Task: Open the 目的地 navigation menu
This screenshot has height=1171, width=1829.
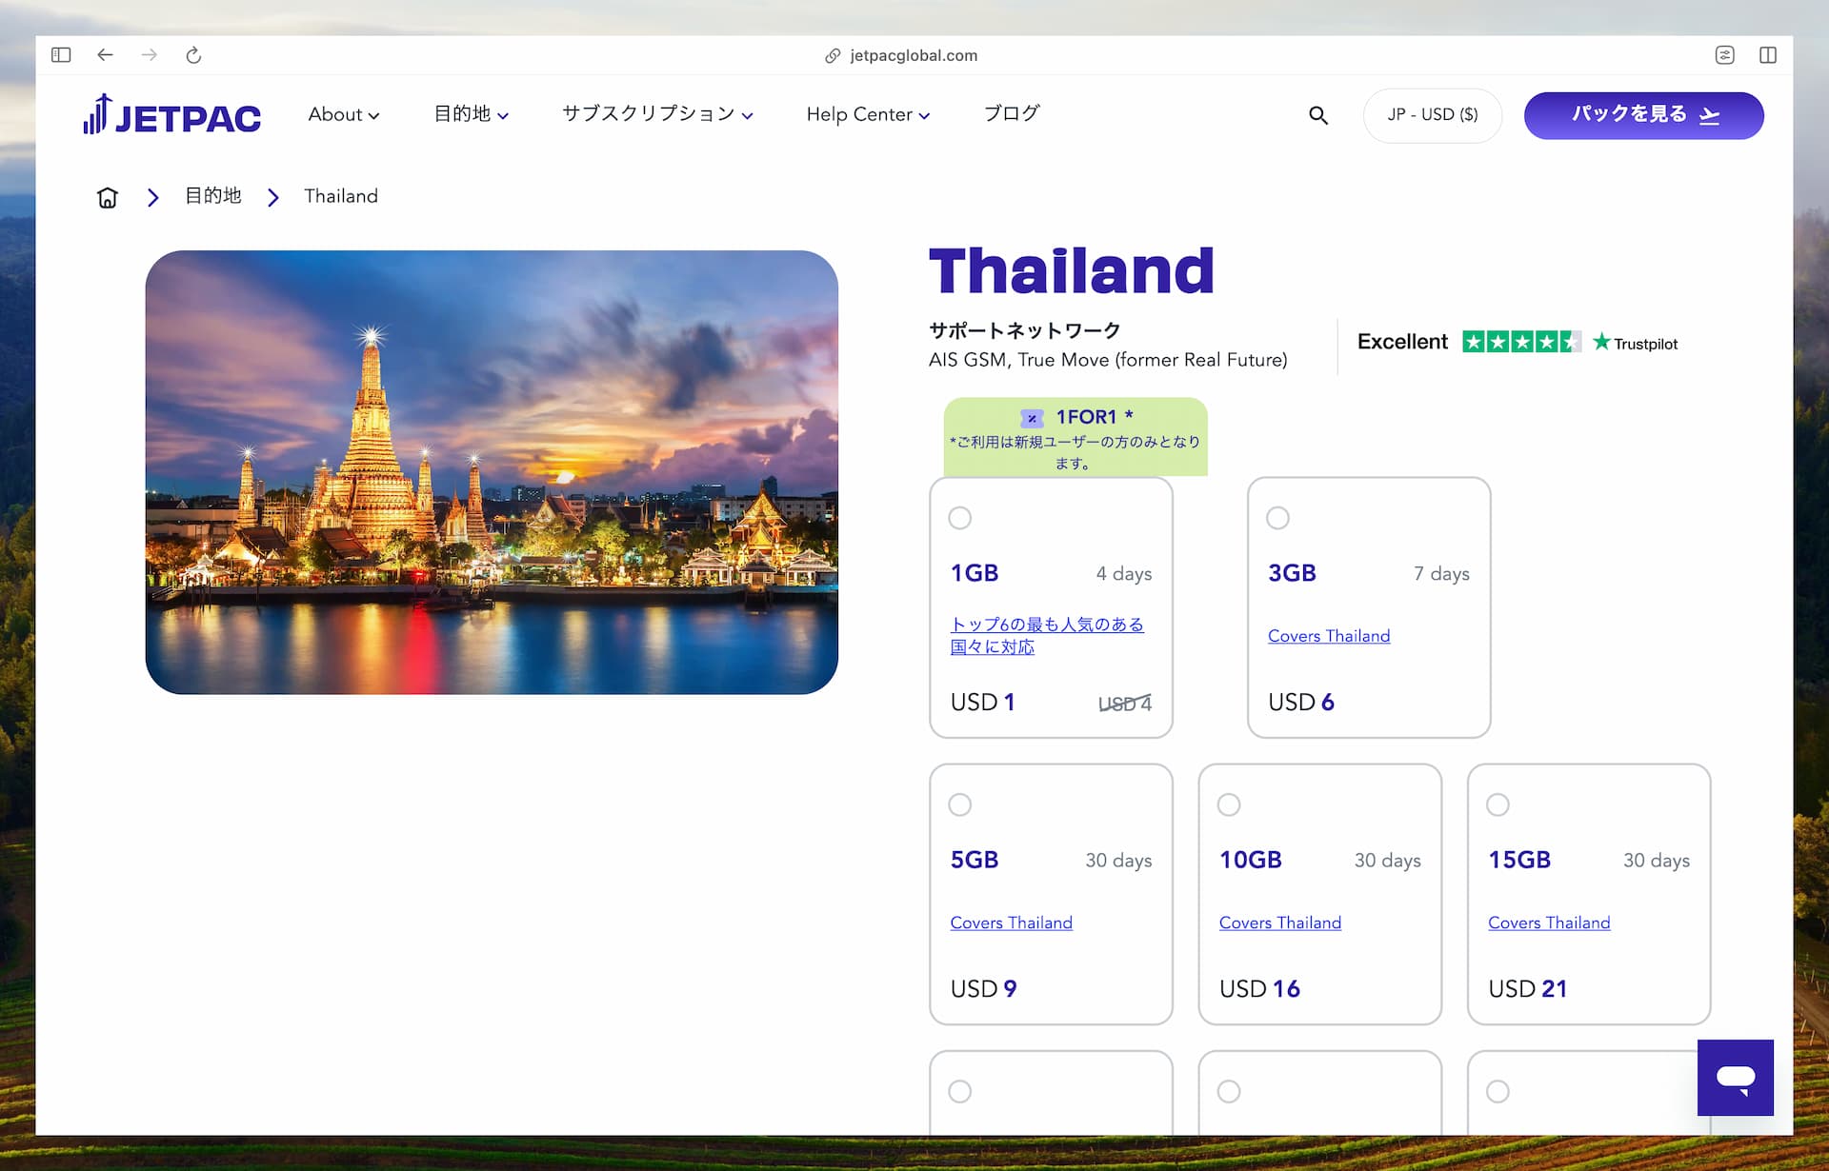Action: point(471,114)
